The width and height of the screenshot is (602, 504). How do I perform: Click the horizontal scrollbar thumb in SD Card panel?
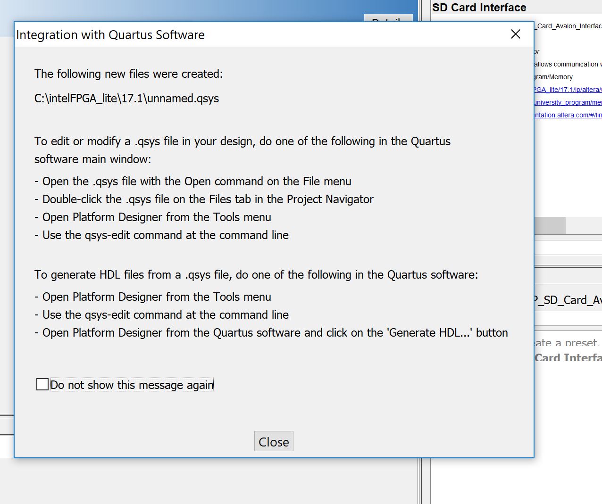[x=550, y=225]
